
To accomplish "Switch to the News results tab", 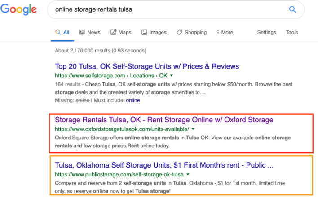I will point(93,32).
